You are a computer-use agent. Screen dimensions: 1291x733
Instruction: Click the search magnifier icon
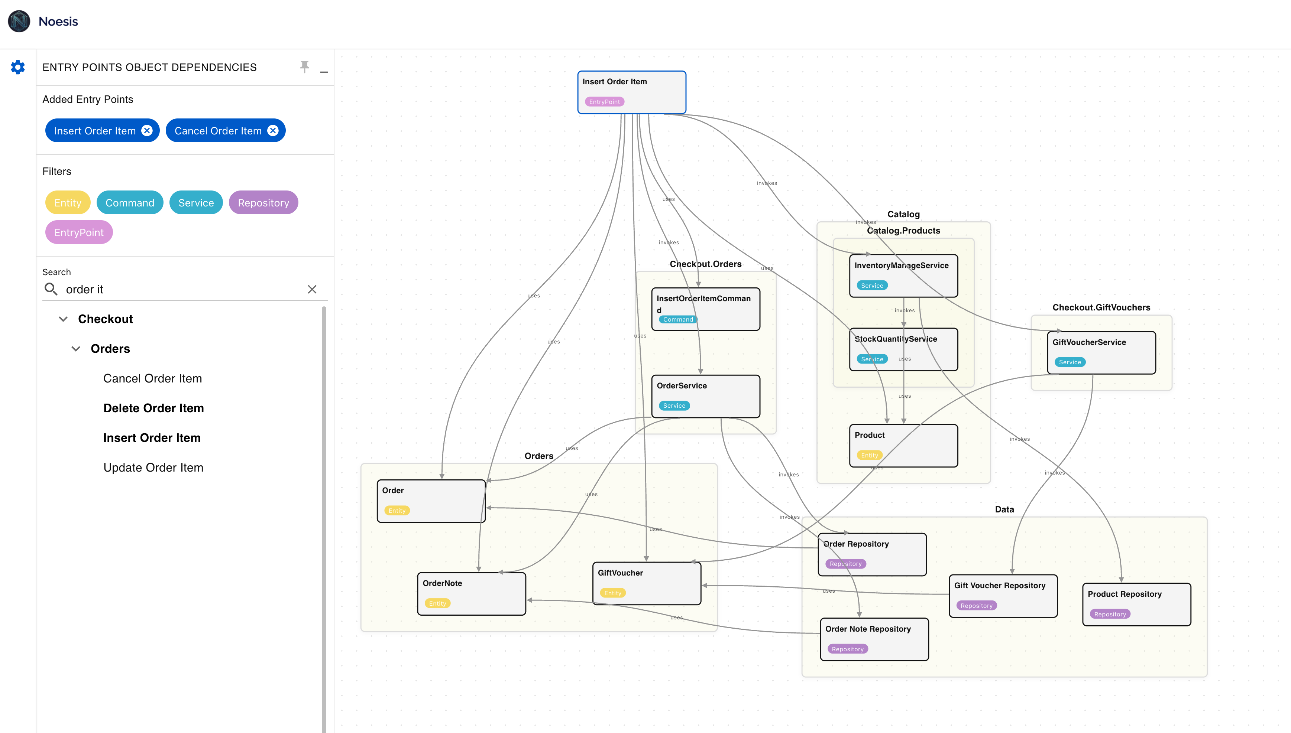click(51, 289)
